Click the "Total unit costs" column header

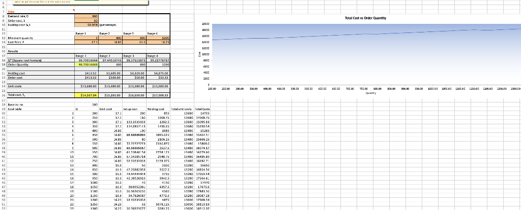(182, 109)
